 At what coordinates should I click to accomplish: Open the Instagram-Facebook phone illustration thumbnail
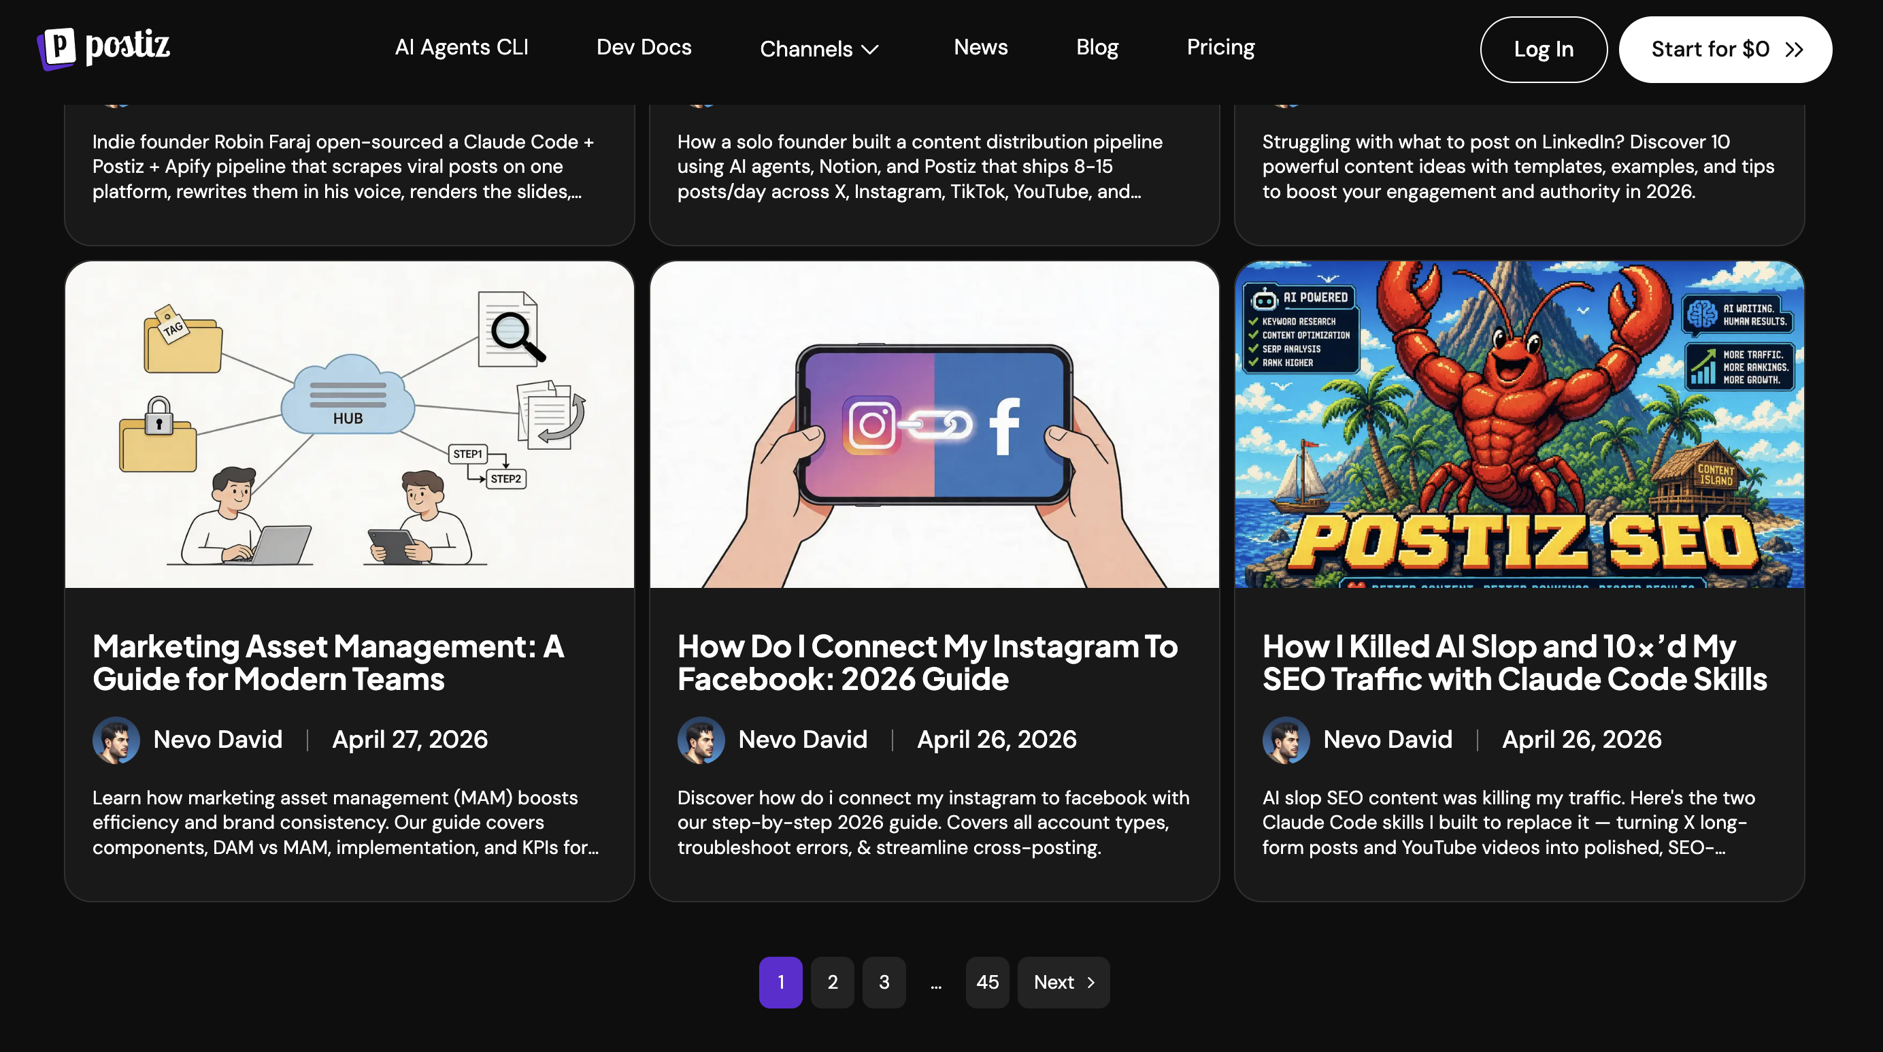click(934, 425)
